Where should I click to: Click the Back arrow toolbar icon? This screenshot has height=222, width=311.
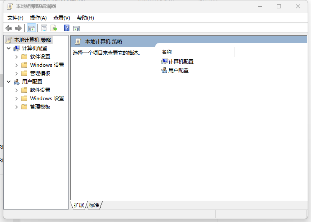click(9, 28)
